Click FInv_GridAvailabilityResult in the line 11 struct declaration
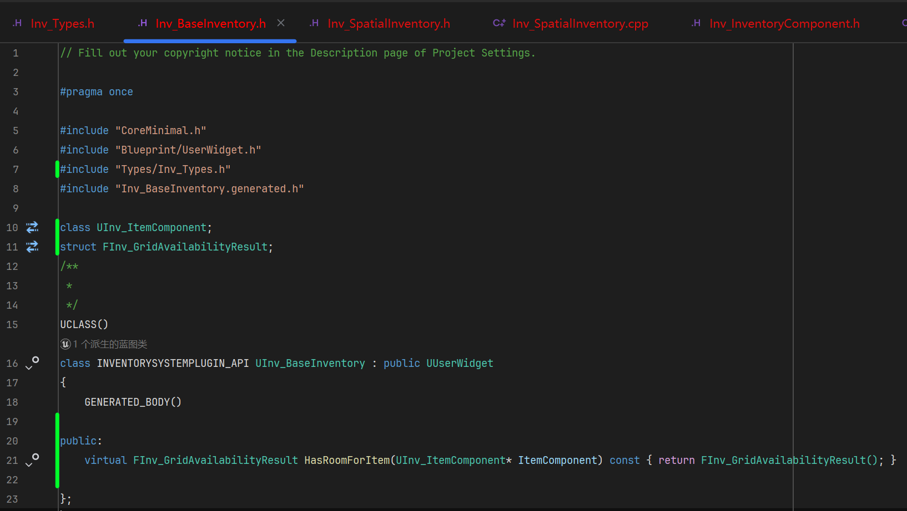The image size is (907, 511). pos(185,247)
